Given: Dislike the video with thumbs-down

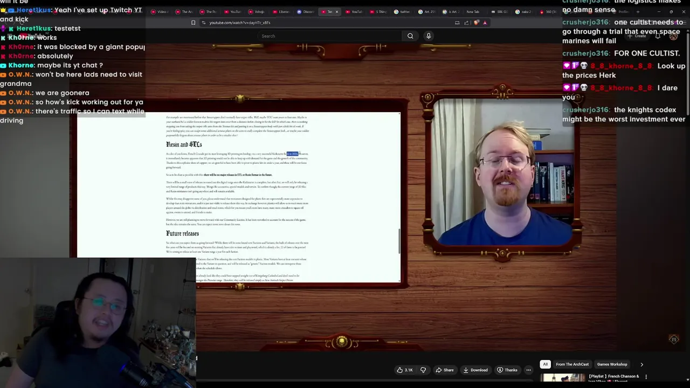Looking at the screenshot, I should 423,370.
